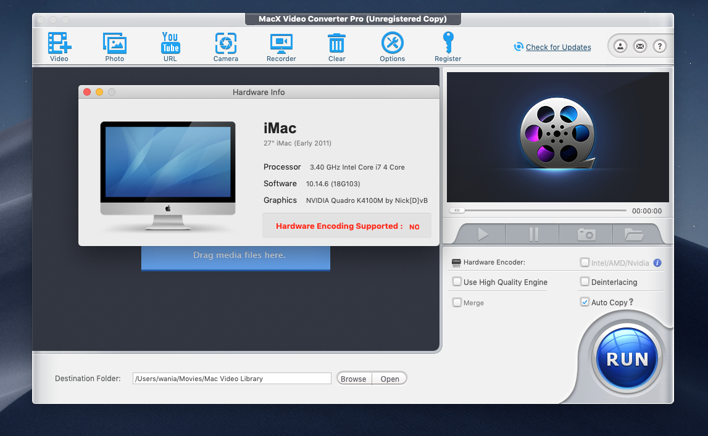Take a snapshot with the camera button
The image size is (708, 436).
pyautogui.click(x=586, y=234)
